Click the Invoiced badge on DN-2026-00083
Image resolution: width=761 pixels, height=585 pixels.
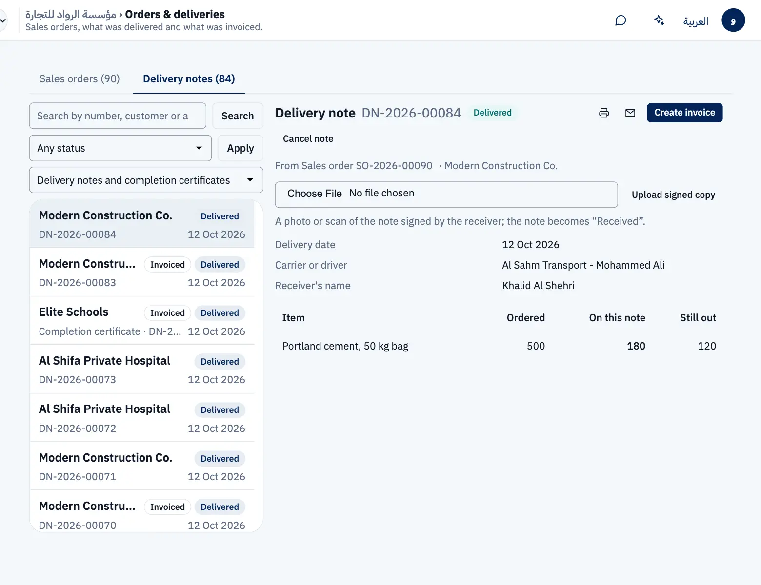tap(167, 265)
